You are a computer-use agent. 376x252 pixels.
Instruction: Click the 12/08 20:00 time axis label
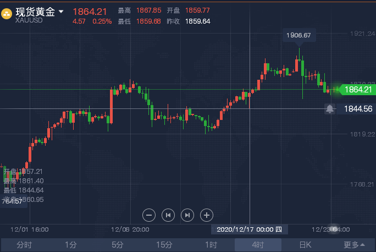click(130, 229)
